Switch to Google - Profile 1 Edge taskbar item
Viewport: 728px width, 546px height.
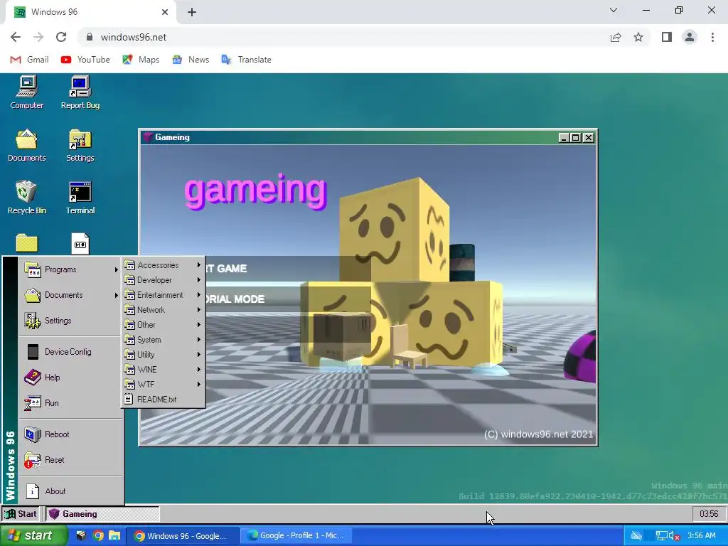pos(296,536)
